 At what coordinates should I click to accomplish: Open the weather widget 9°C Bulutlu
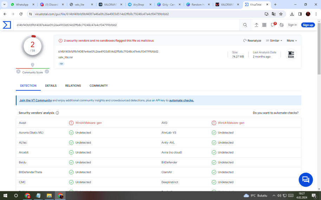click(x=255, y=195)
